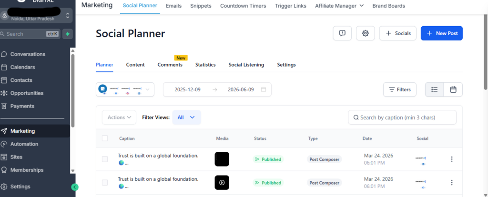Click start date 2025-12-09 field
The width and height of the screenshot is (488, 197).
pyautogui.click(x=187, y=89)
